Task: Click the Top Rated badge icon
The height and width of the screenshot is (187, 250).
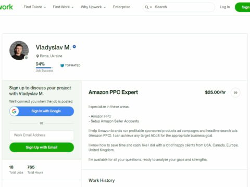Action: point(62,65)
